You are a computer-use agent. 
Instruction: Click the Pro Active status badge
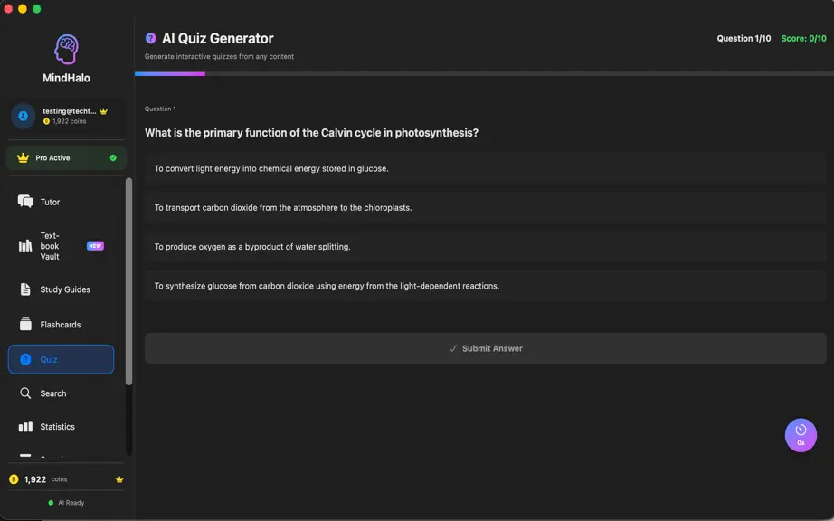pyautogui.click(x=66, y=158)
